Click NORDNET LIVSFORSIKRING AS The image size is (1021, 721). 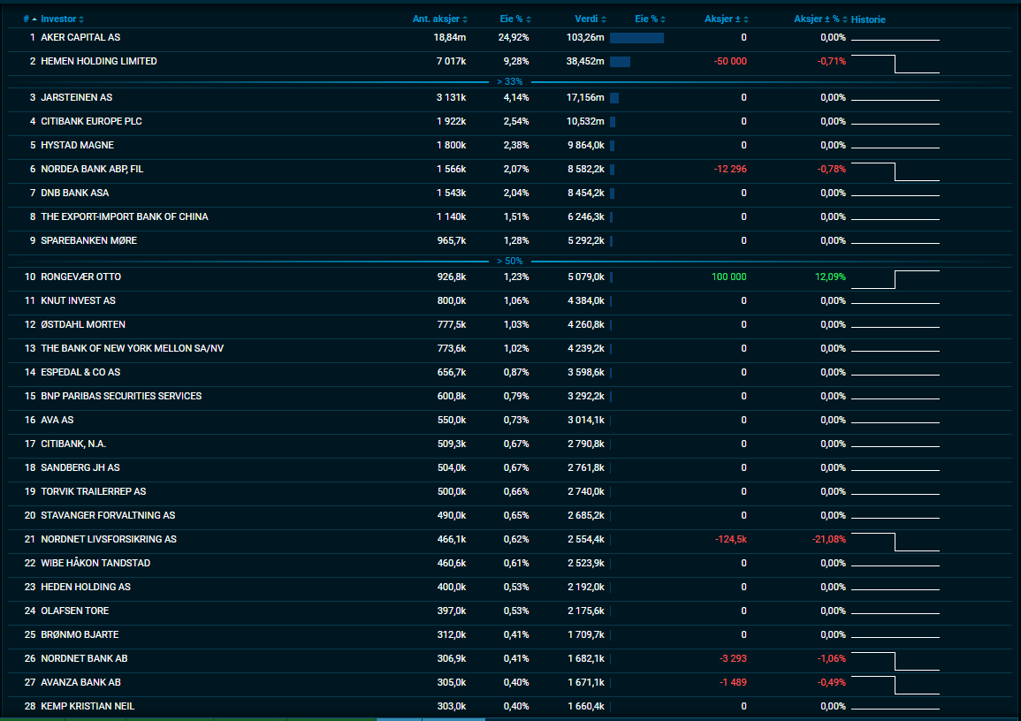(109, 540)
